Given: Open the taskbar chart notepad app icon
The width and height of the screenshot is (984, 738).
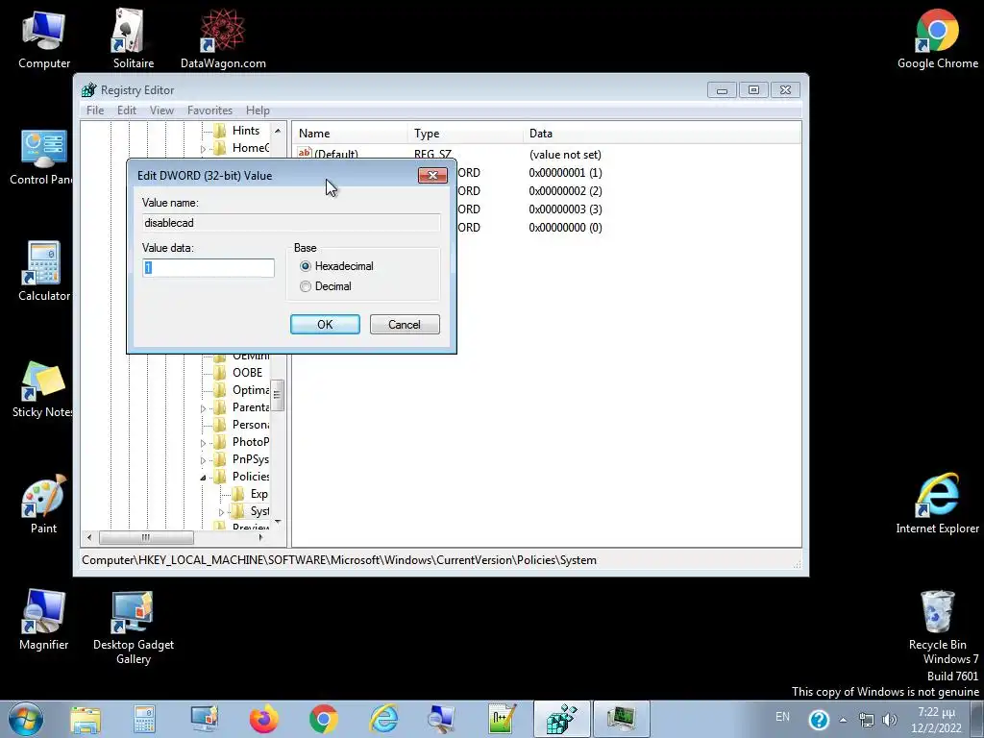Looking at the screenshot, I should coord(502,719).
